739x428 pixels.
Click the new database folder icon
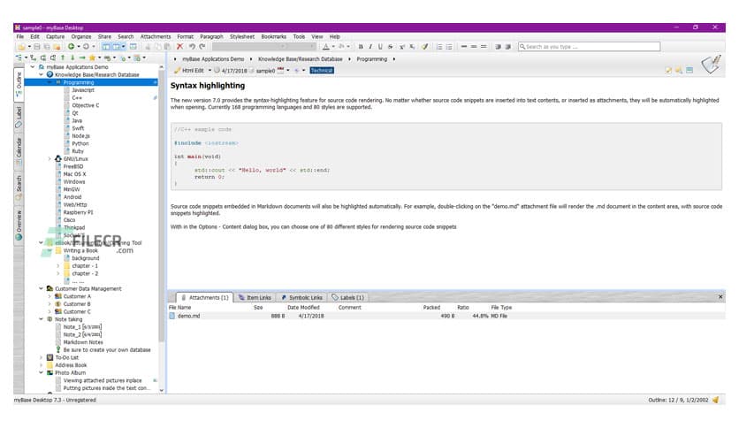tap(21, 47)
